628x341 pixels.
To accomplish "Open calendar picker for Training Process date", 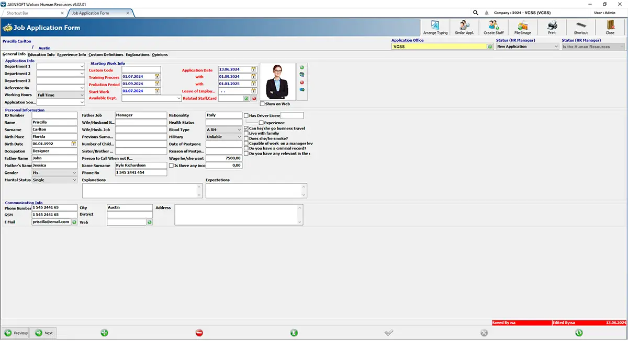I will pyautogui.click(x=158, y=77).
